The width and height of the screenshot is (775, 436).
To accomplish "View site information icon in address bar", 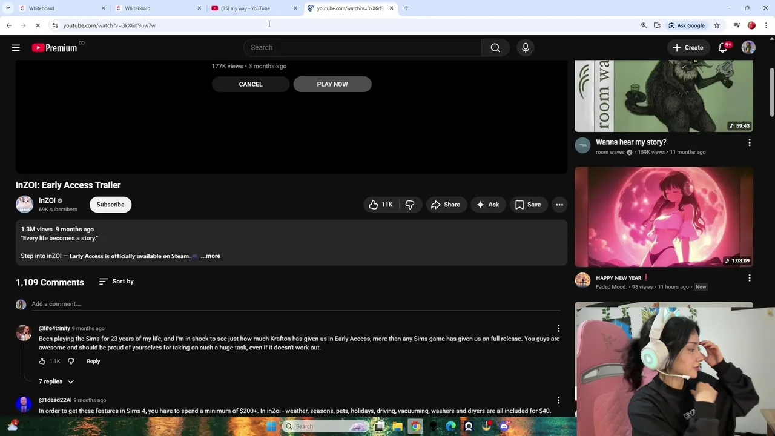I will (55, 25).
